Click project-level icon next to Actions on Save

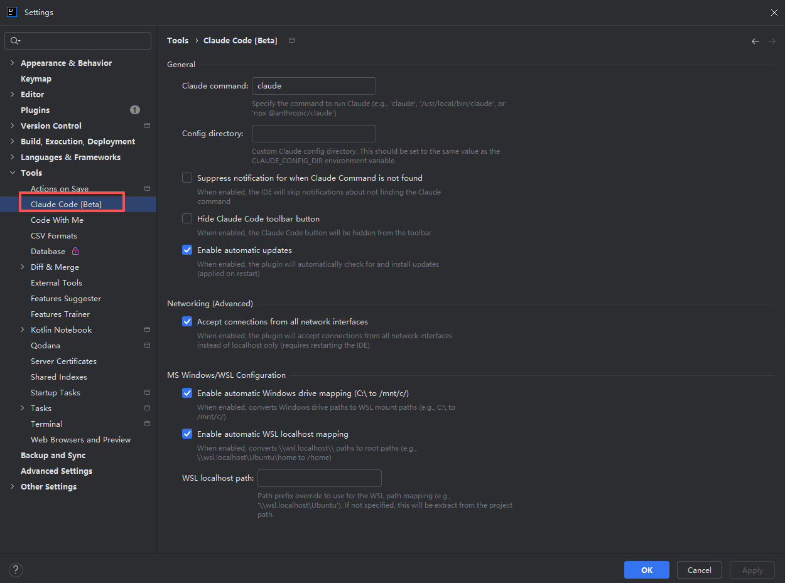point(147,188)
